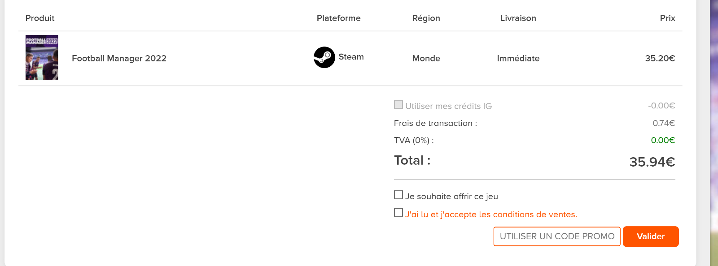Tick 'Je souhaite offrir ce jeu' checkbox
The height and width of the screenshot is (266, 718).
pyautogui.click(x=398, y=195)
